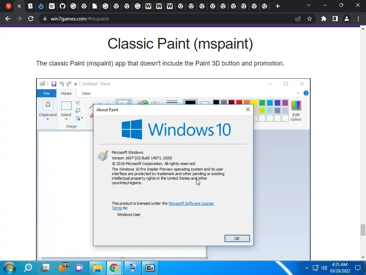Screen dimensions: 366x275
Task: Show hidden system tray icons
Action: click(307, 268)
